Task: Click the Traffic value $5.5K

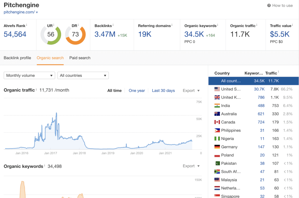Action: point(280,34)
